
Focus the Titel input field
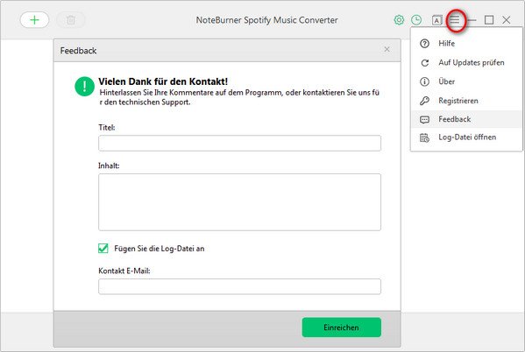(x=239, y=144)
